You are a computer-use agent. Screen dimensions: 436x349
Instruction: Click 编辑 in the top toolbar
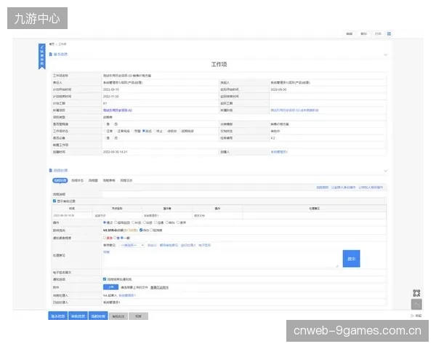pyautogui.click(x=350, y=33)
